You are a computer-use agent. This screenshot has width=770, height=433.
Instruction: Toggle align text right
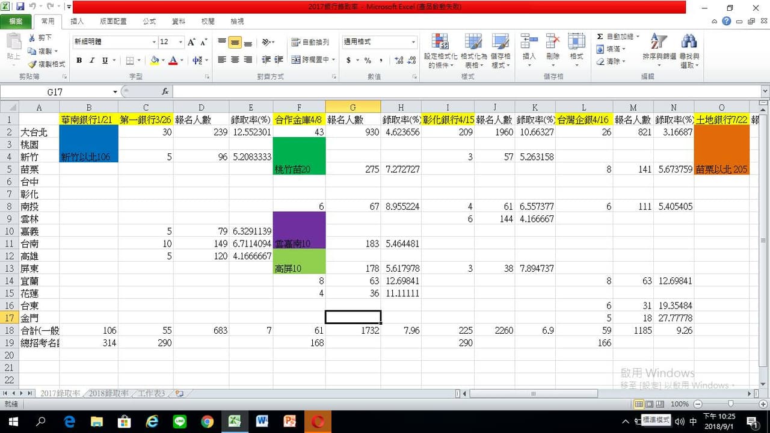point(247,60)
